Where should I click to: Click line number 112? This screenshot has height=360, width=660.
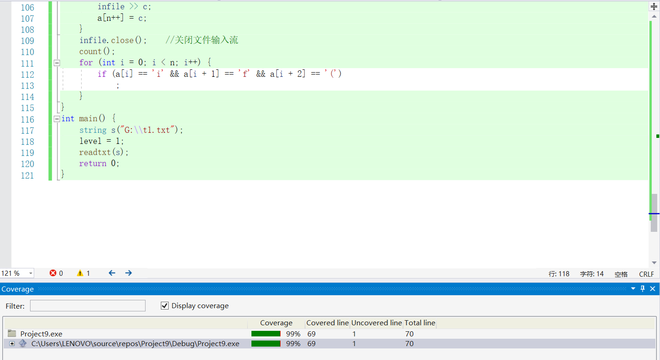[27, 74]
